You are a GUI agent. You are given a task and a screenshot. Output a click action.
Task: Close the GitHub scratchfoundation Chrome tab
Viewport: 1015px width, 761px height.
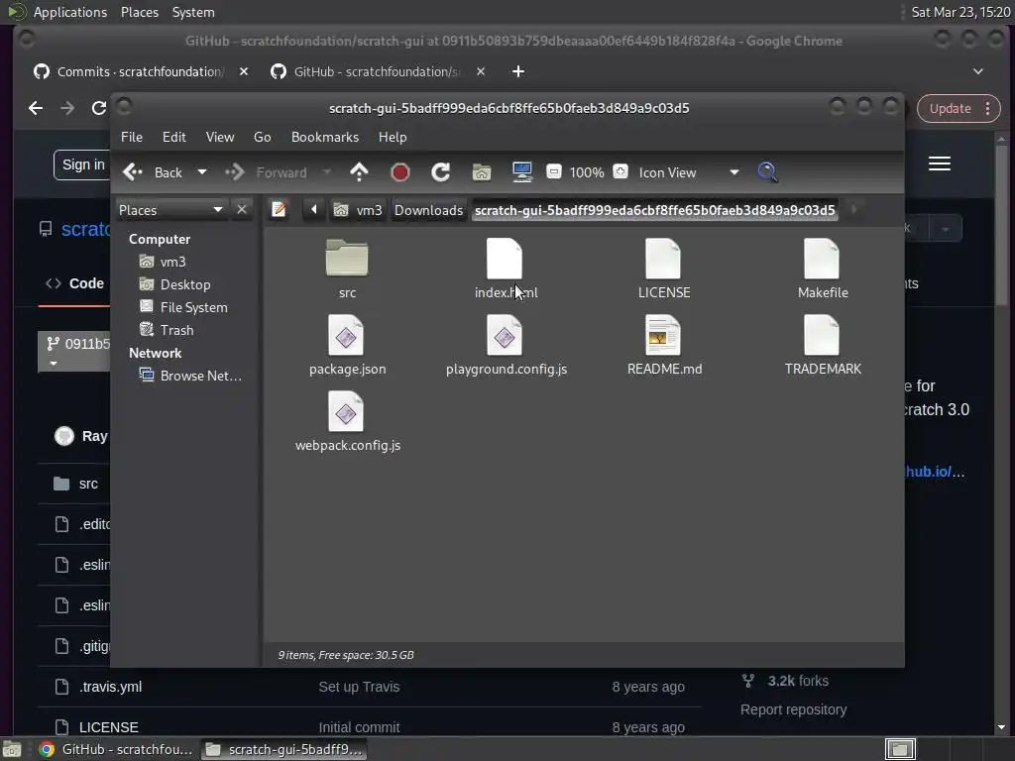(481, 71)
